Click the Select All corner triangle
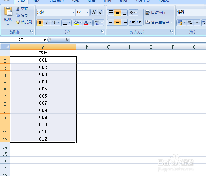Image resolution: width=206 pixels, height=176 pixels. pos(5,47)
